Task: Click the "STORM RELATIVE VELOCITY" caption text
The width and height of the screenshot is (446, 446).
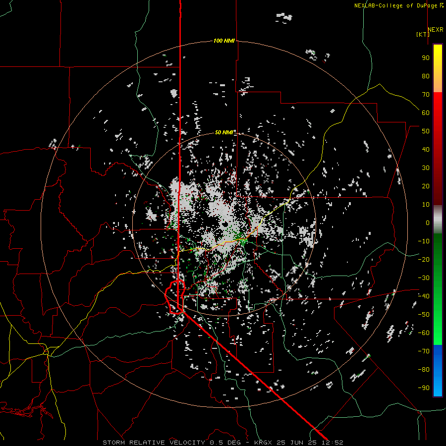Action: [154, 443]
